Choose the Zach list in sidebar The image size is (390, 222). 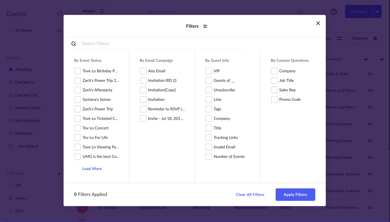(x=11, y=211)
